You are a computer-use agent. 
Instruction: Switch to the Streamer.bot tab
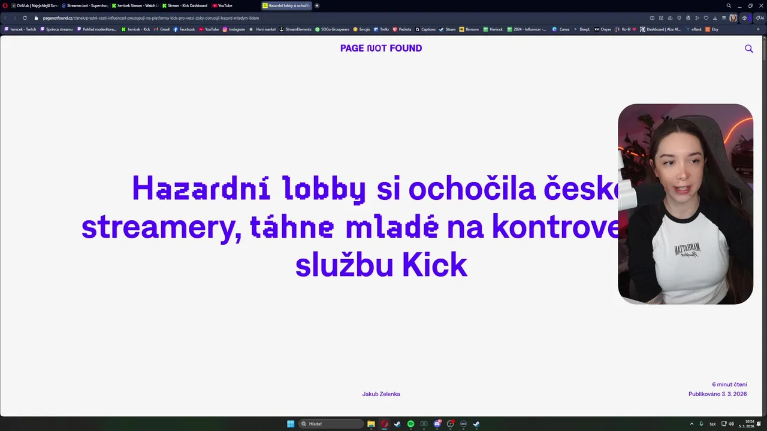coord(84,5)
